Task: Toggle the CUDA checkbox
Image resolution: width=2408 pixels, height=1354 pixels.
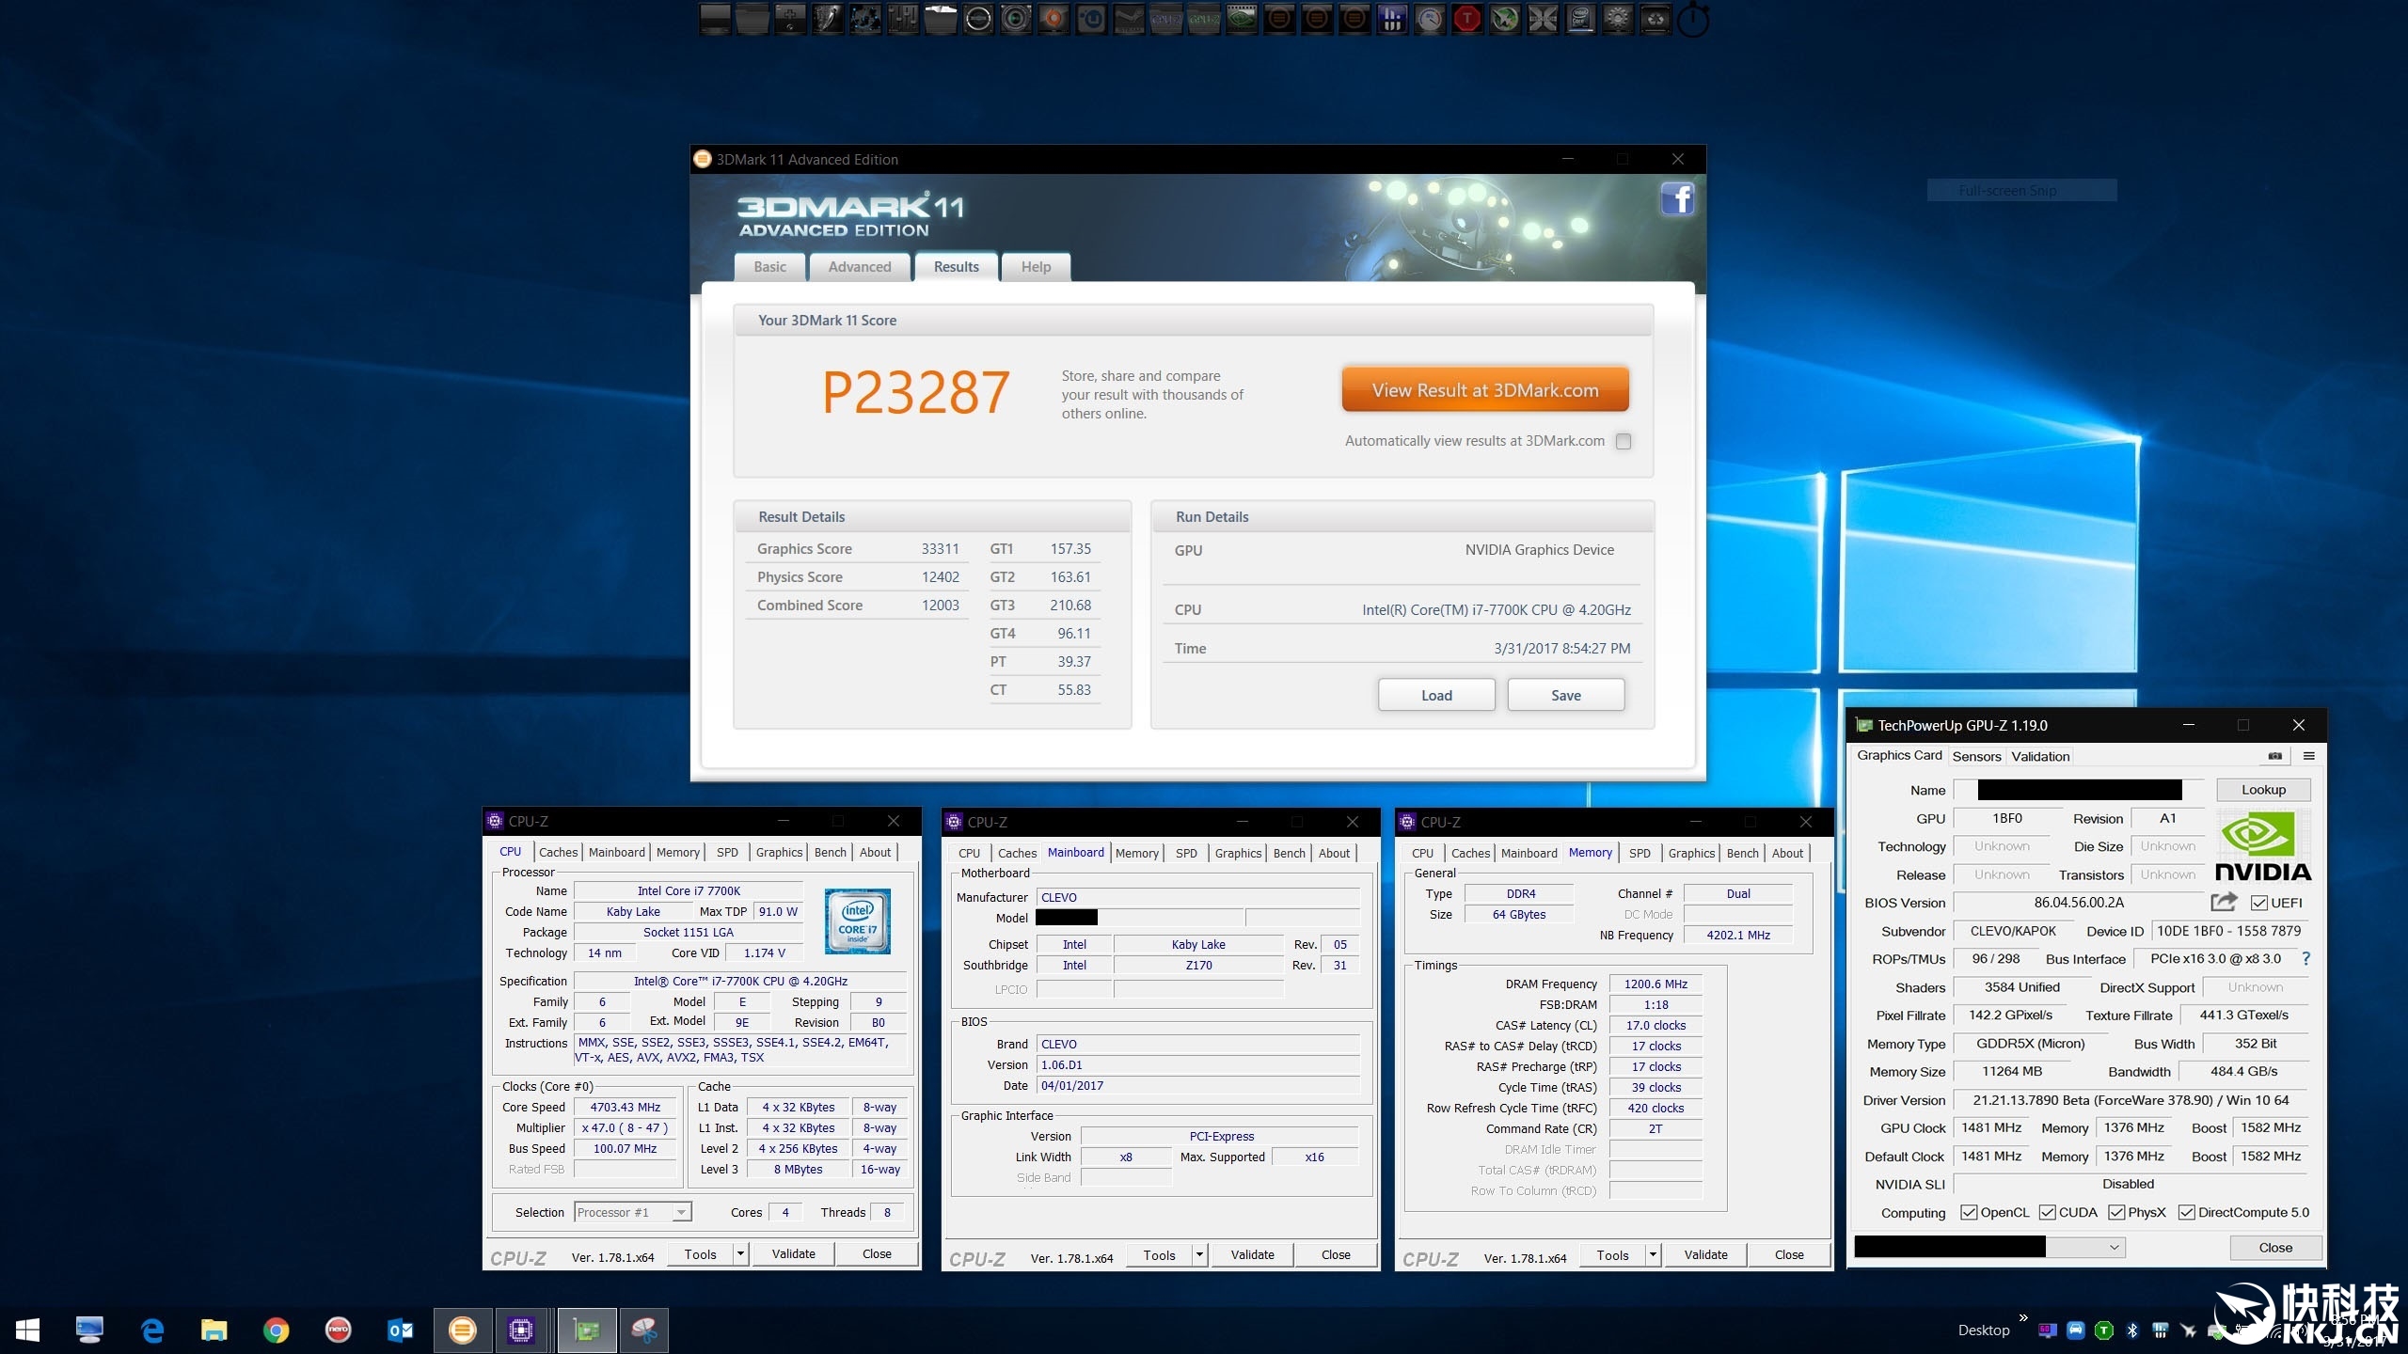Action: pyautogui.click(x=2047, y=1213)
